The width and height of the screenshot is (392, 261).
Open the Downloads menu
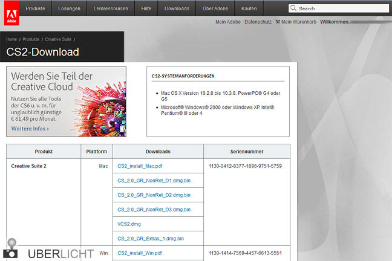click(x=177, y=8)
